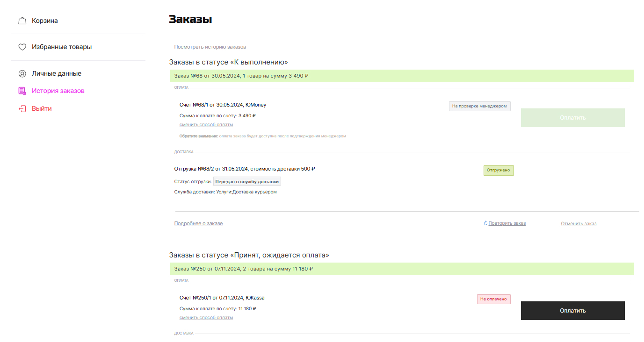Click Отменить заказ link
Viewport: 644px width, 342px height.
(579, 224)
